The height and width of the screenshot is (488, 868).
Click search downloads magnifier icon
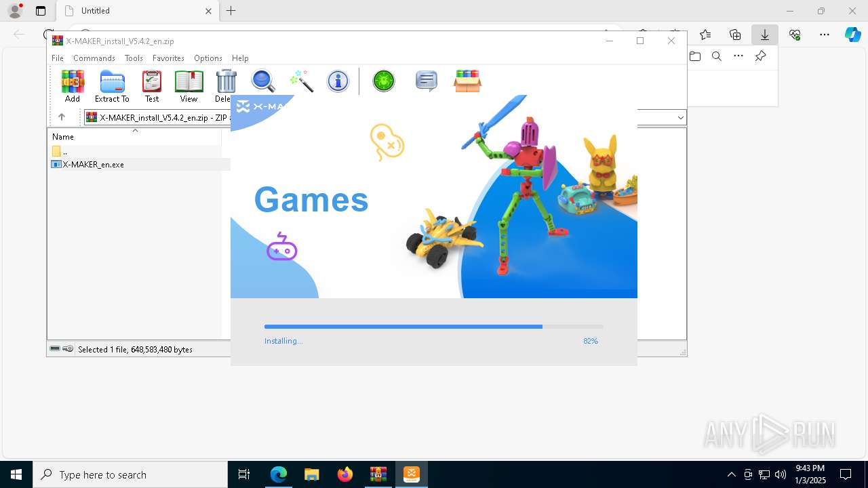click(x=717, y=56)
